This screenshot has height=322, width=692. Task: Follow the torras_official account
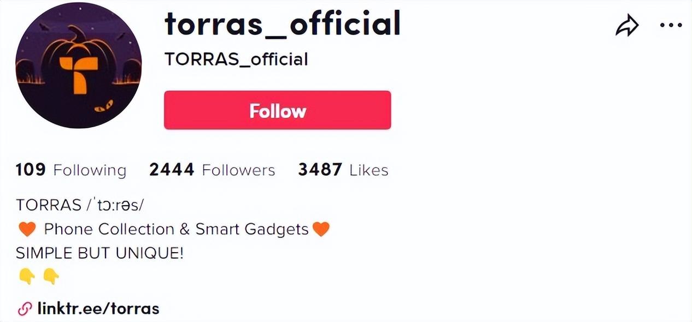(278, 110)
